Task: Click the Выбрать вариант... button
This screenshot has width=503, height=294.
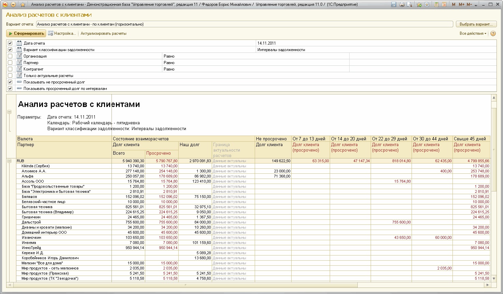Action: pyautogui.click(x=476, y=24)
